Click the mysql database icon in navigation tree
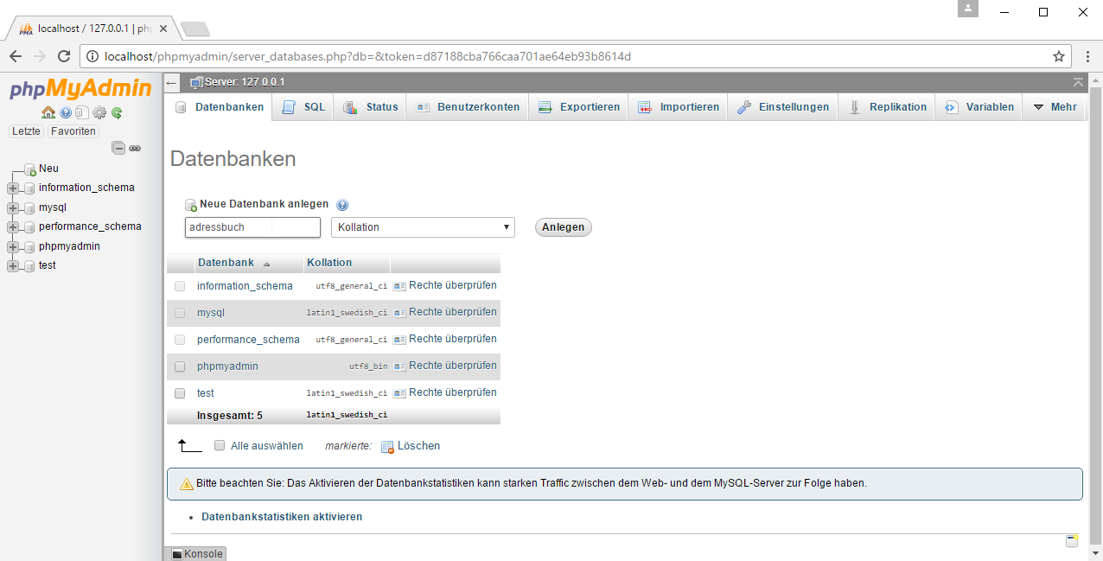This screenshot has width=1103, height=561. 29,208
